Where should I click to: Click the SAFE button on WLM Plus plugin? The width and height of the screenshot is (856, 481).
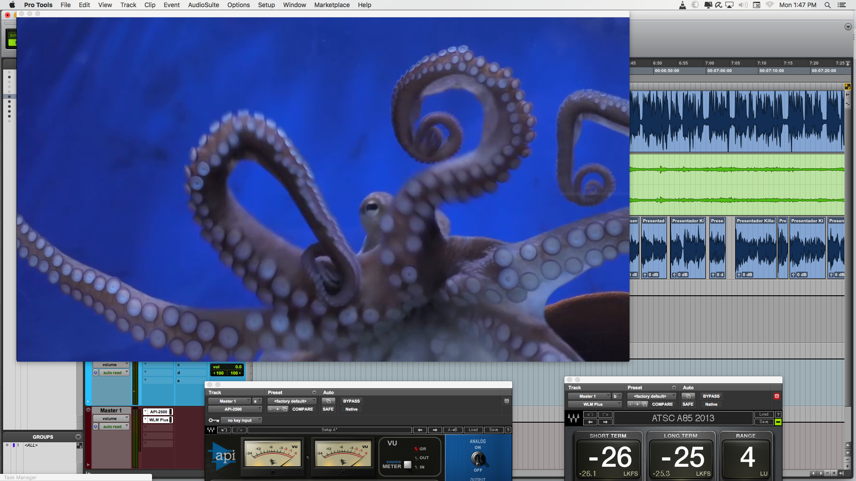tap(687, 404)
